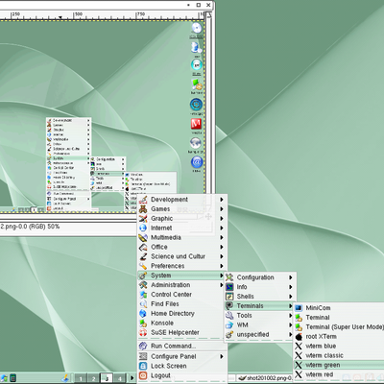Click the MiniCom icon
Viewport: 384px width, 384px height.
299,308
